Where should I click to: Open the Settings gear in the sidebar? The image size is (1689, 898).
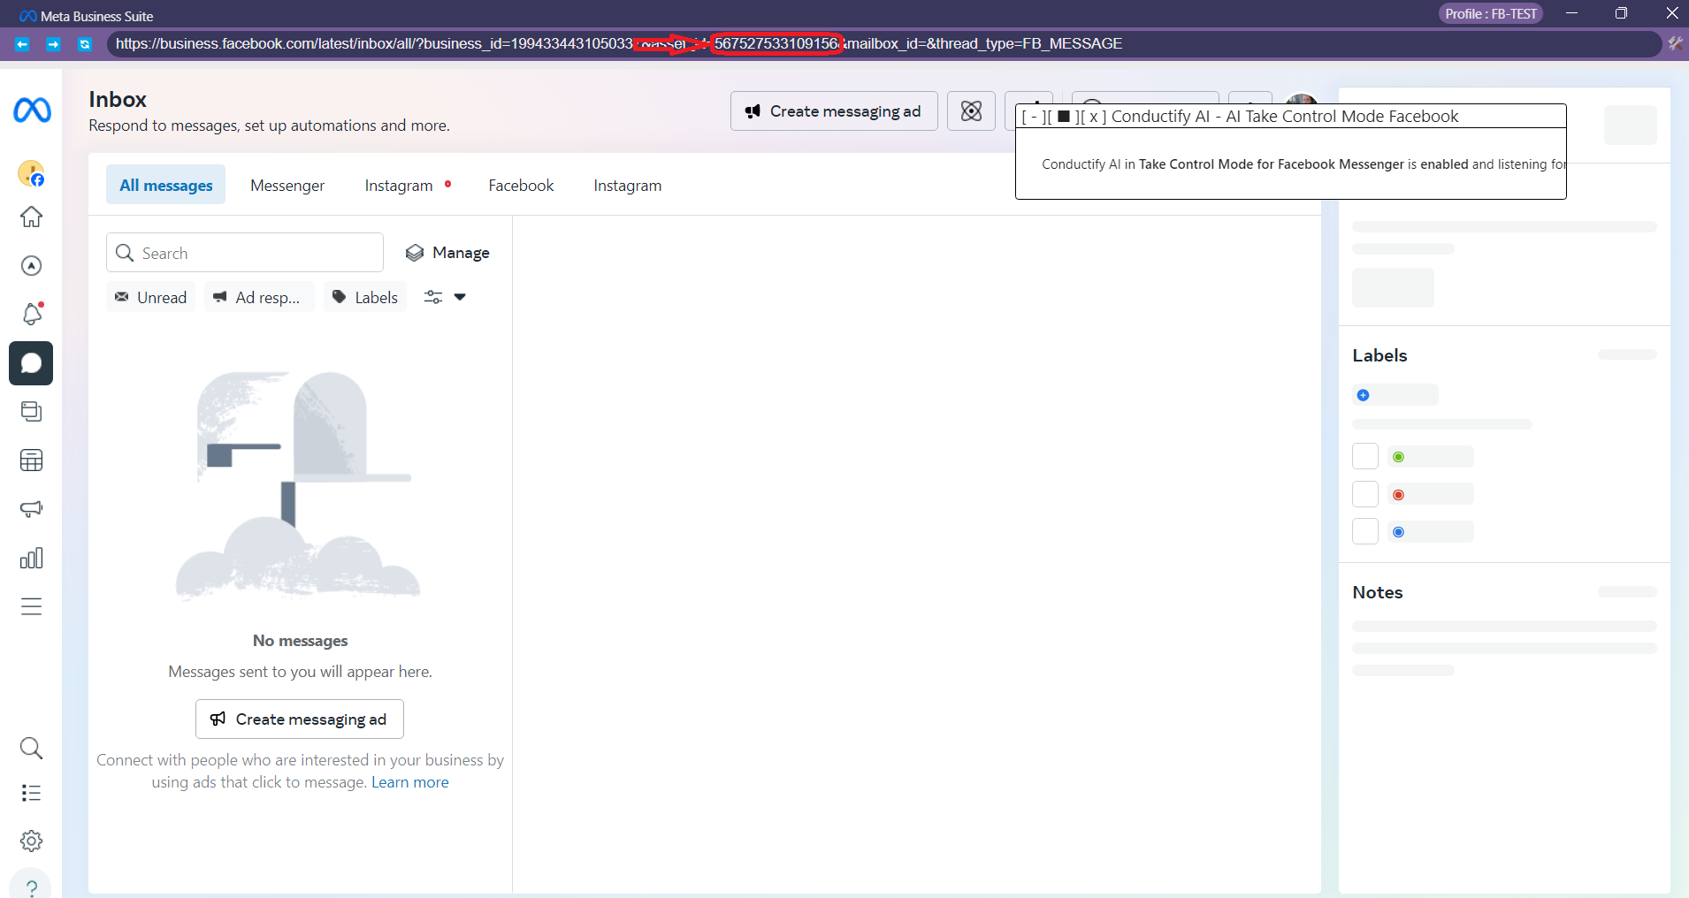pyautogui.click(x=31, y=841)
